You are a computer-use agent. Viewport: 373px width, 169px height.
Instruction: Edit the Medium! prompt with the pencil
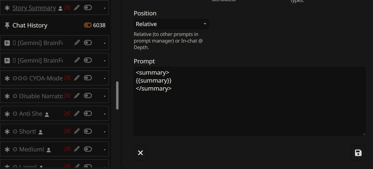pyautogui.click(x=77, y=149)
